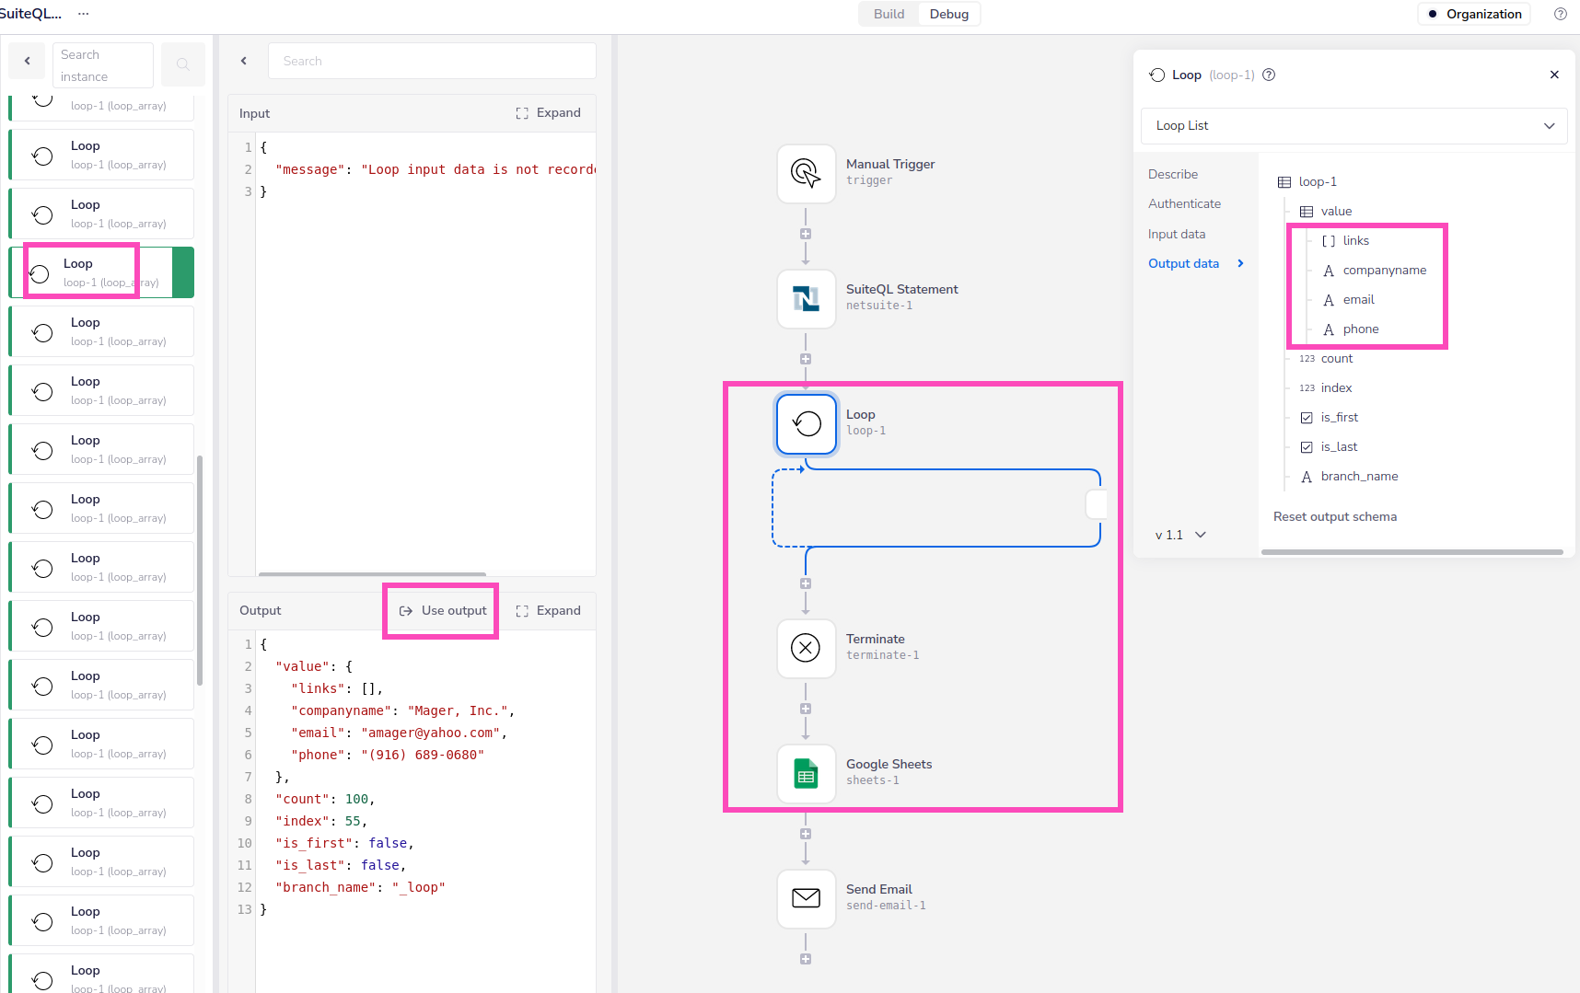This screenshot has height=993, width=1580.
Task: Switch to the Build tab
Action: click(x=889, y=14)
